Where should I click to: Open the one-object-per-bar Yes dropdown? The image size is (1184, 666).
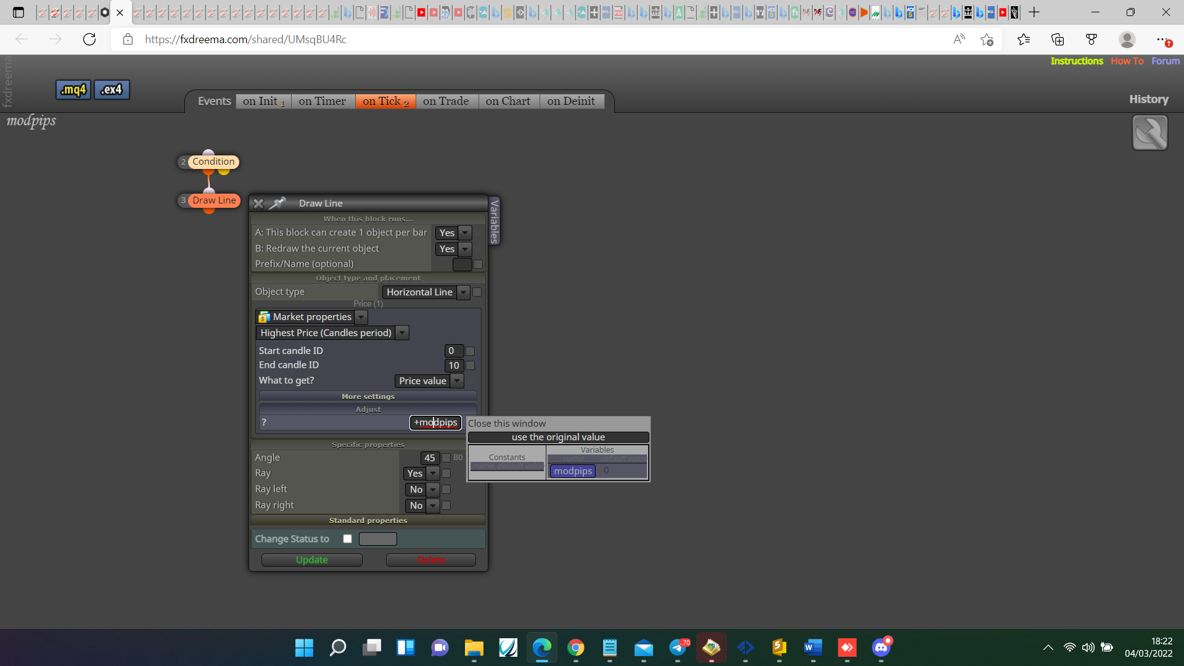[x=453, y=233]
